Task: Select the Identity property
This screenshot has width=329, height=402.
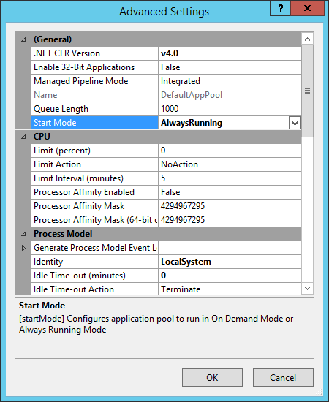Action: coord(94,262)
